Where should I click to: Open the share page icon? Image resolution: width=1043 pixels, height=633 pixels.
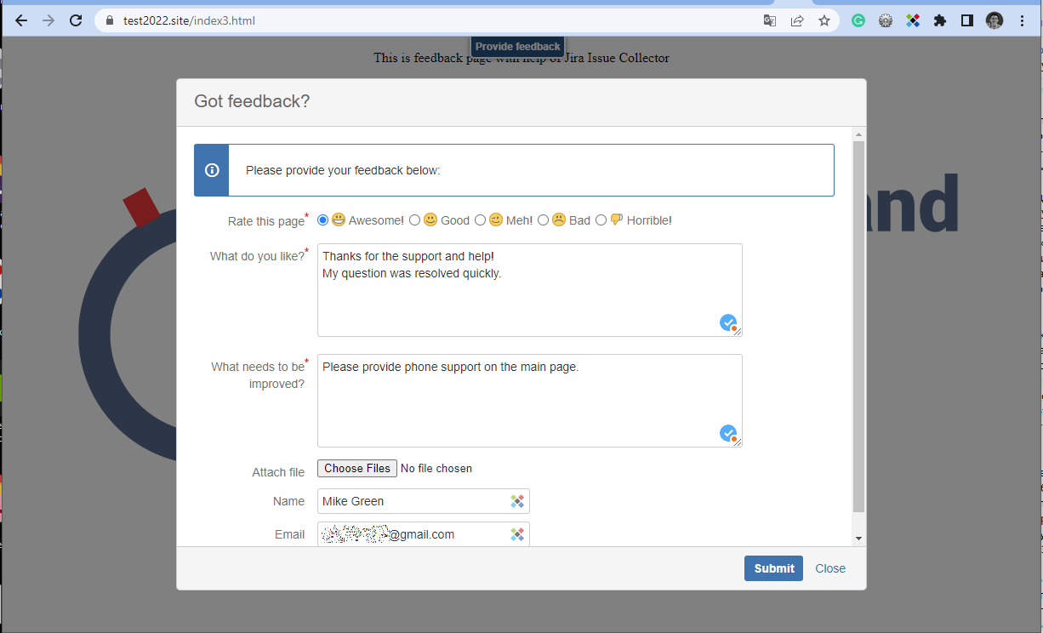(797, 20)
